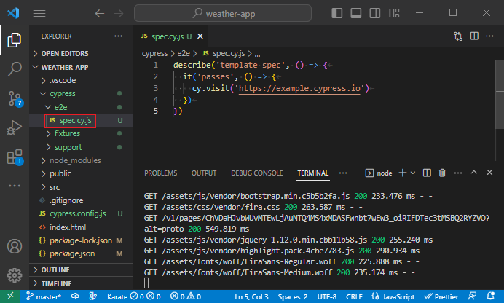Expand the OPEN EDITORS section

pos(81,54)
